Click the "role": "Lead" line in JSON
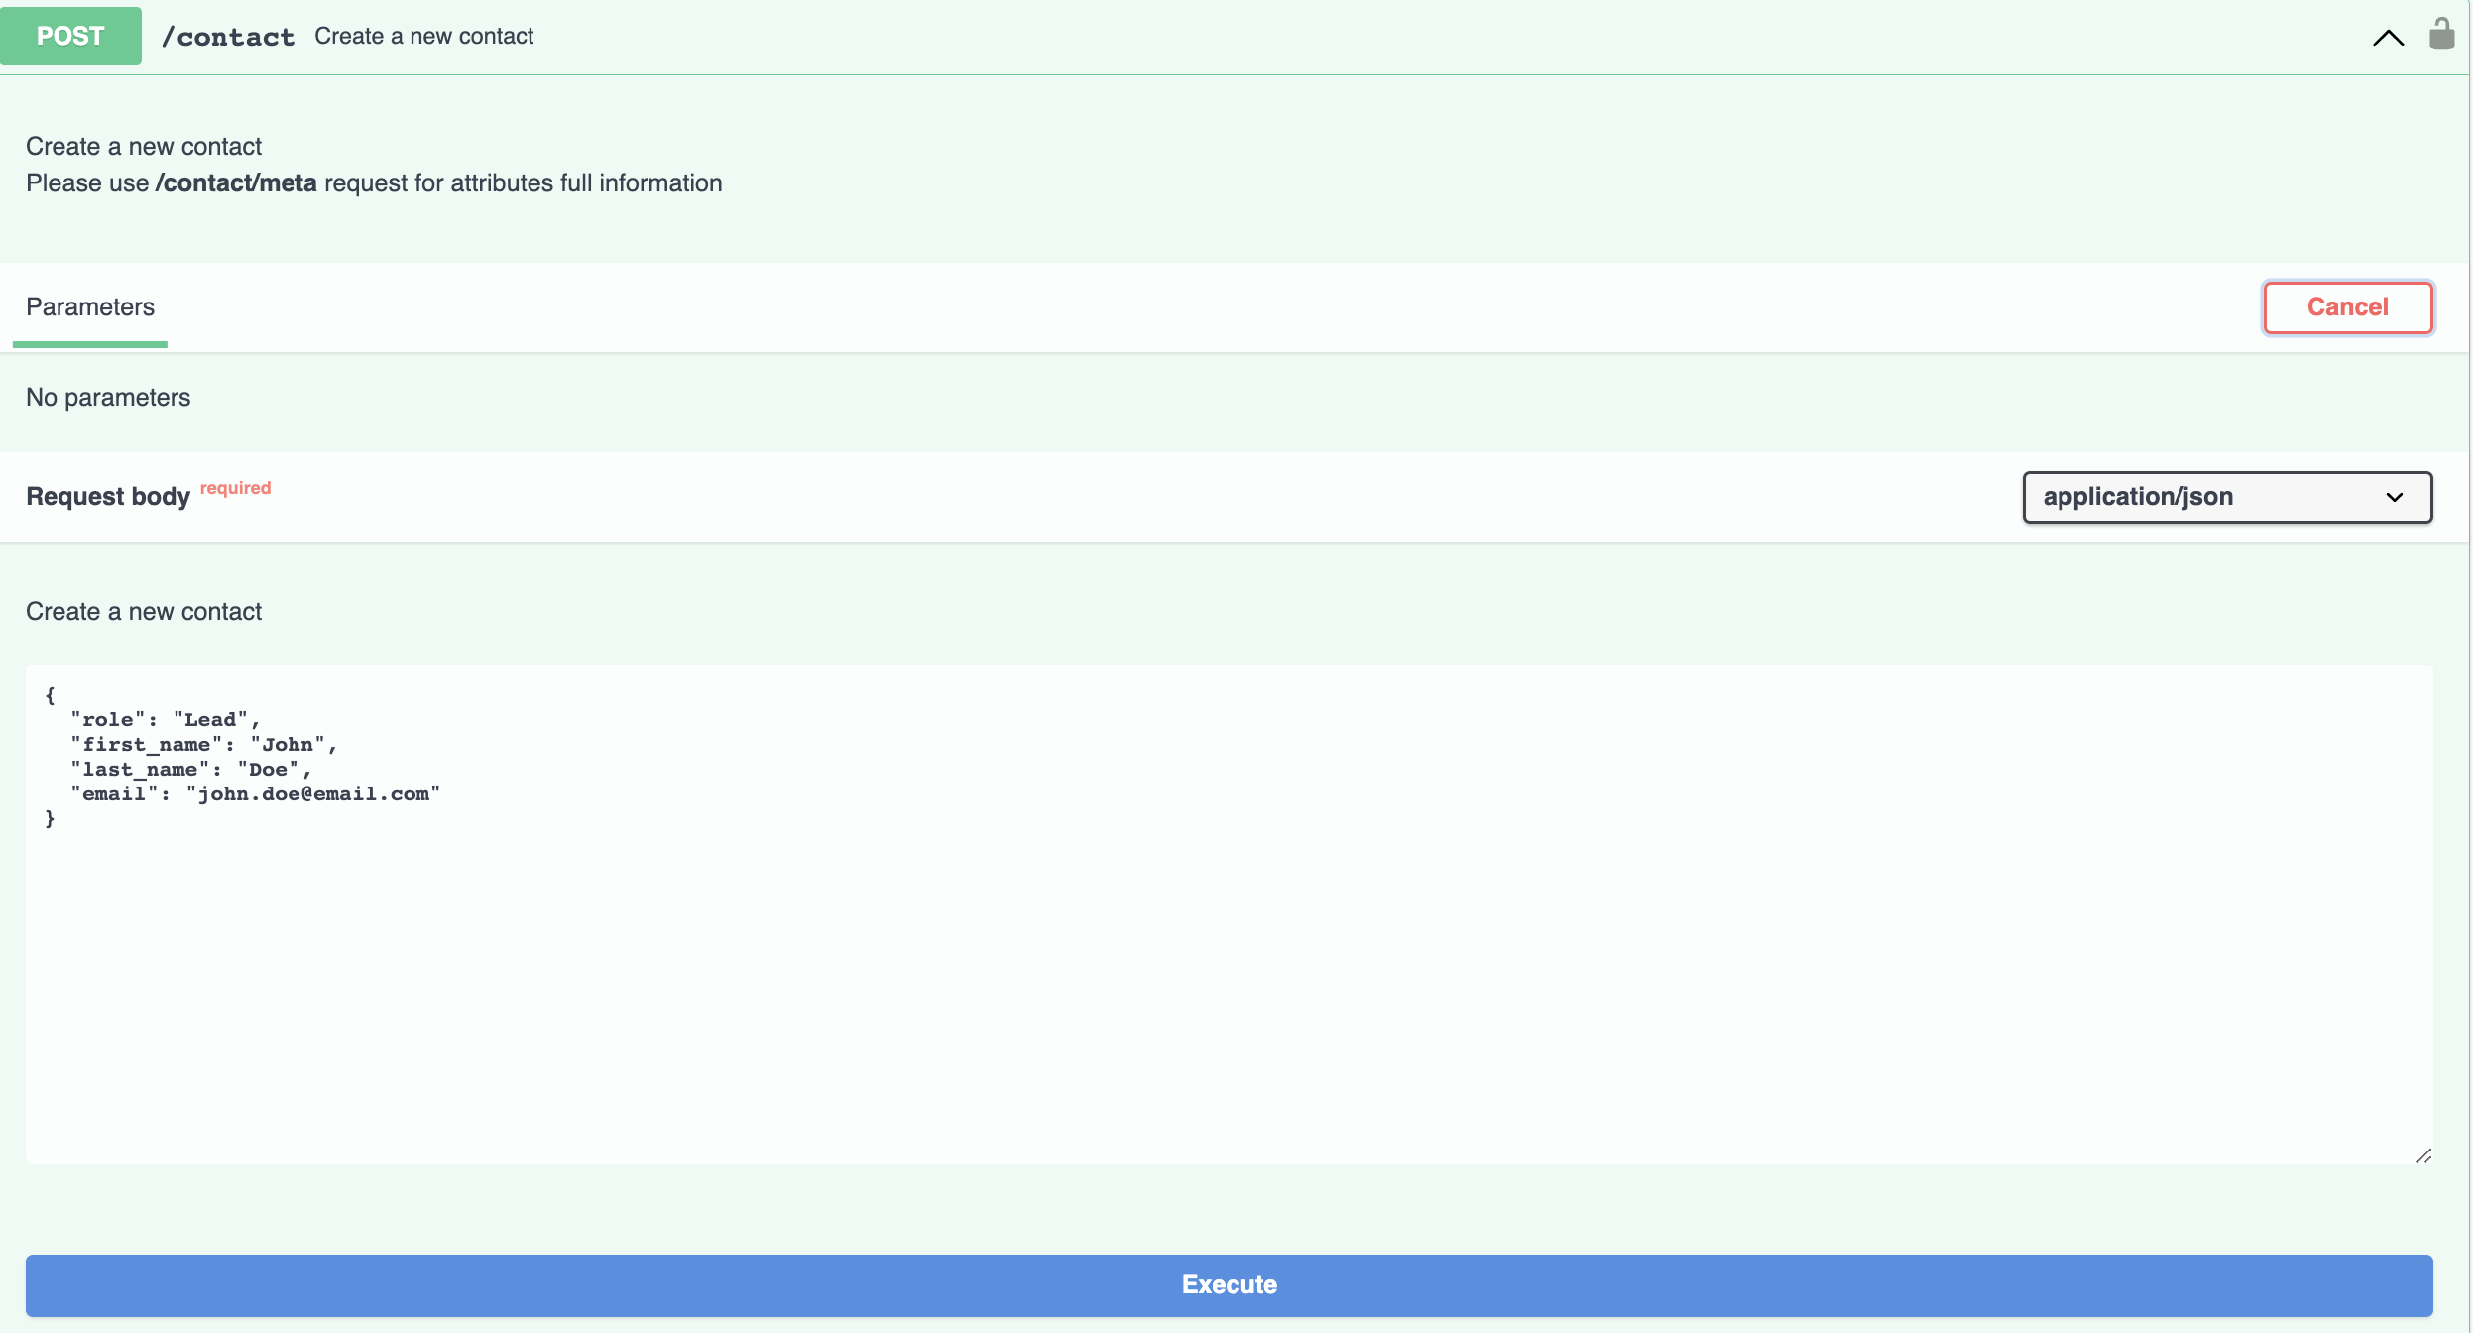 165,720
